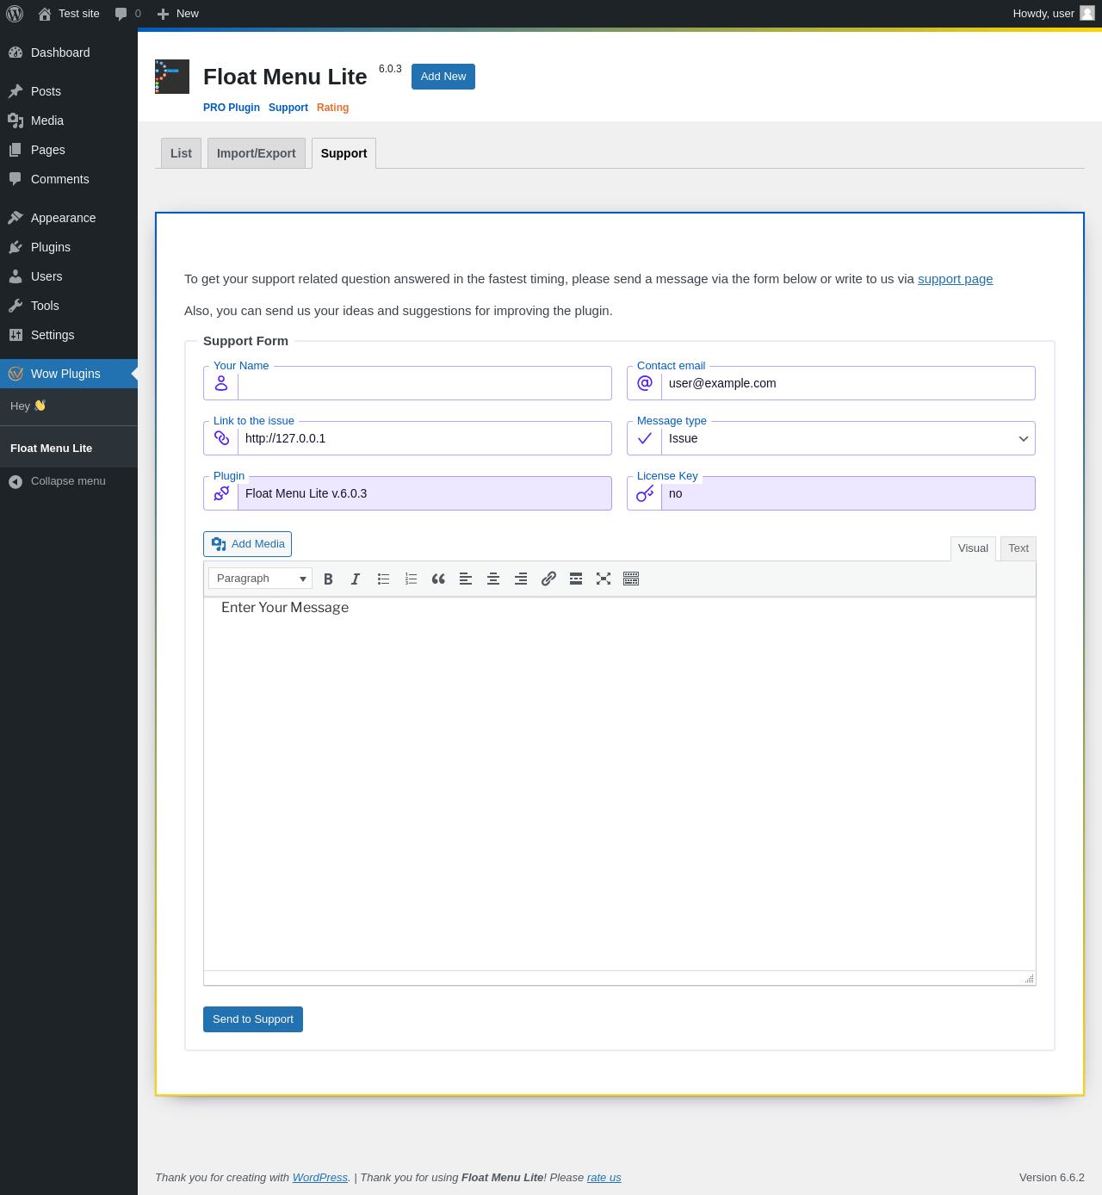
Task: Align text left in editor
Action: (466, 579)
